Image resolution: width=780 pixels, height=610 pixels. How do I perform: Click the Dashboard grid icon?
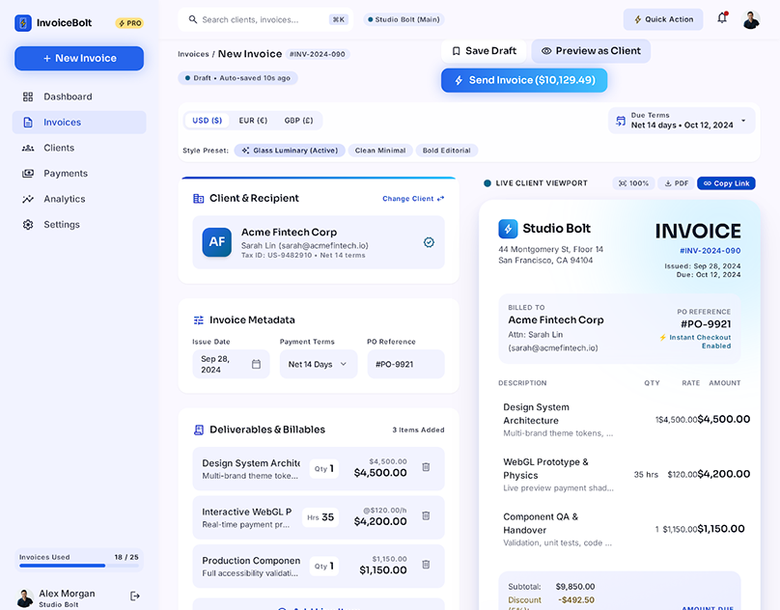pyautogui.click(x=28, y=97)
